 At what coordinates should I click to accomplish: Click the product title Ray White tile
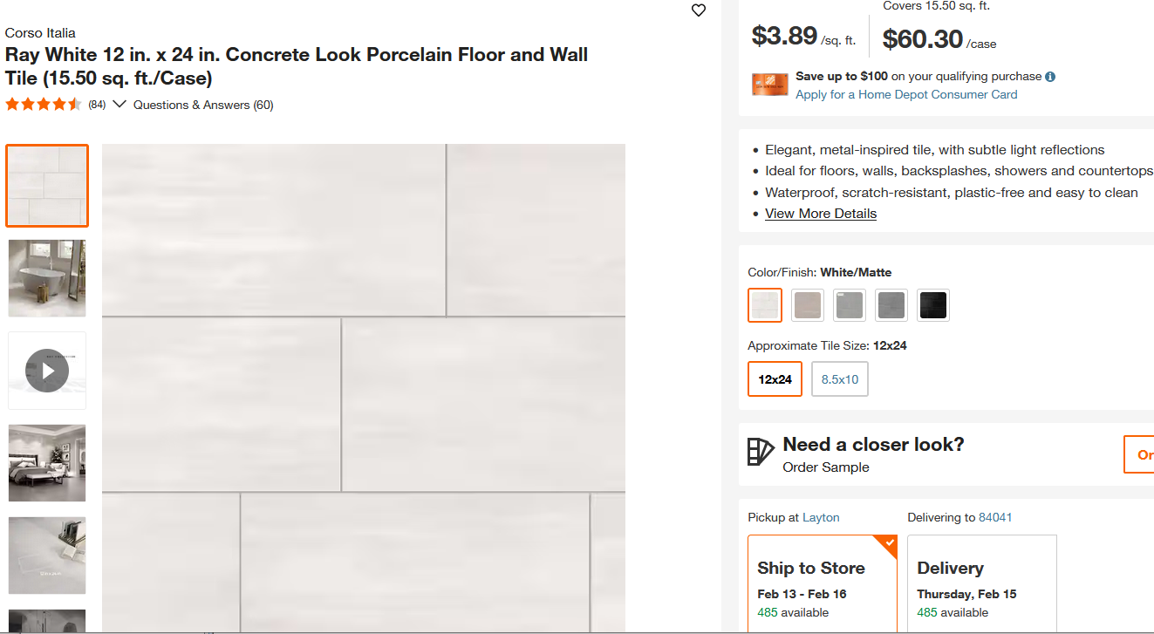click(x=297, y=66)
